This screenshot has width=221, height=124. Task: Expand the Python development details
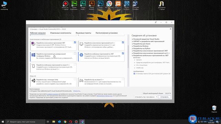pos(132,49)
